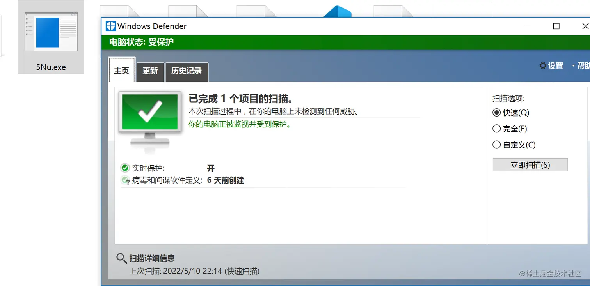Minimize the Windows Defender window
The width and height of the screenshot is (590, 286).
[528, 26]
